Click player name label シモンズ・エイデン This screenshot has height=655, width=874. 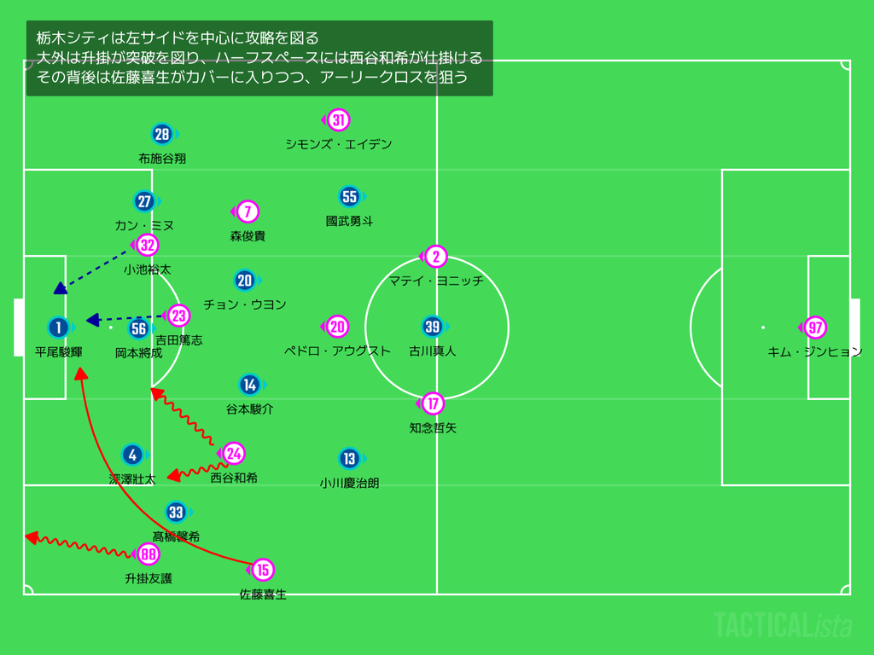point(339,144)
